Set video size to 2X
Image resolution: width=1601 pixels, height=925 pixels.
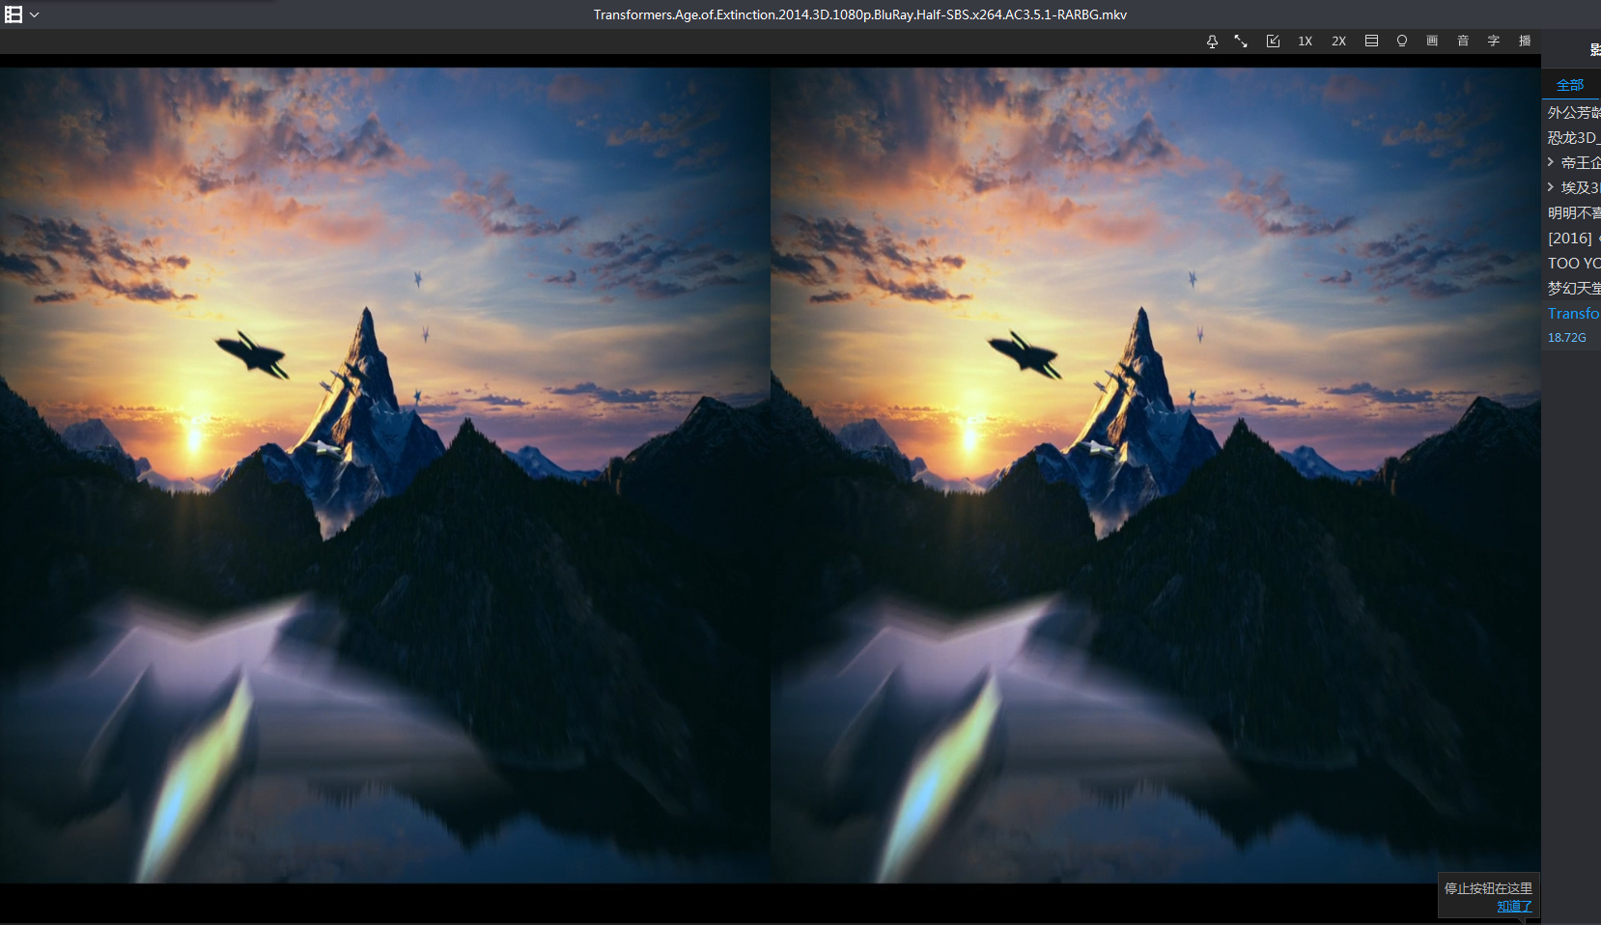pos(1338,42)
